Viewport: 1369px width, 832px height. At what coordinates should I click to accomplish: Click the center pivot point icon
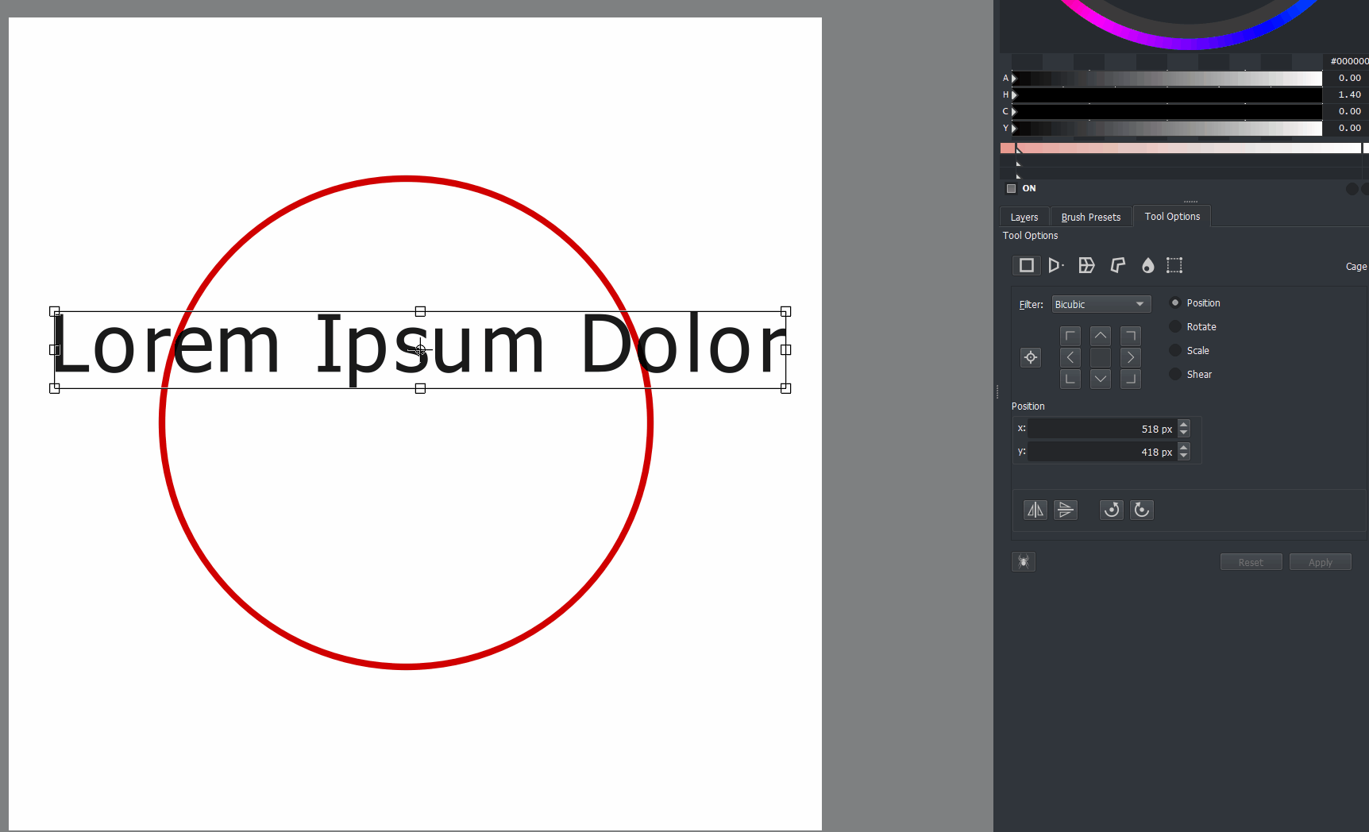[x=1031, y=357]
